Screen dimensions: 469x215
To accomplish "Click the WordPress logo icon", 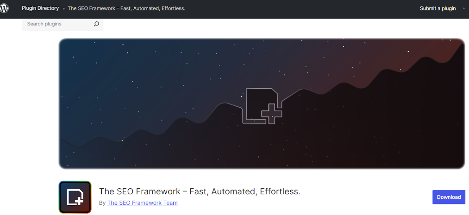I will pos(4,8).
